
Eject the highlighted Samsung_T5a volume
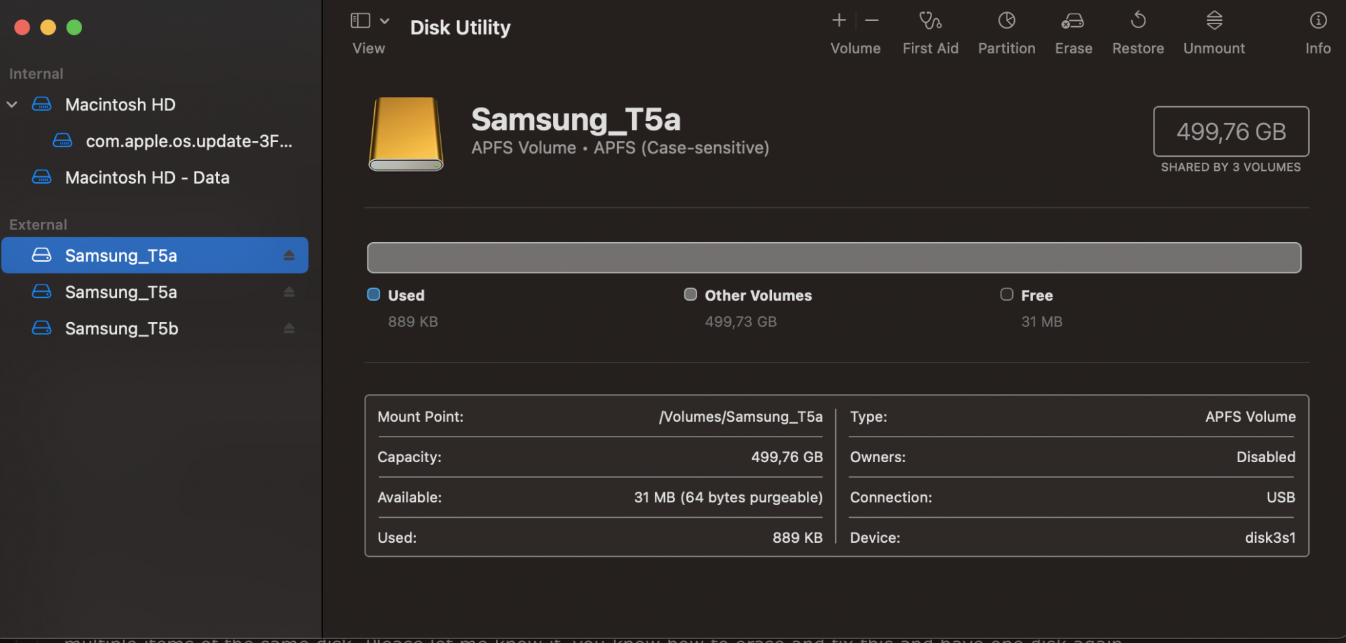point(289,256)
